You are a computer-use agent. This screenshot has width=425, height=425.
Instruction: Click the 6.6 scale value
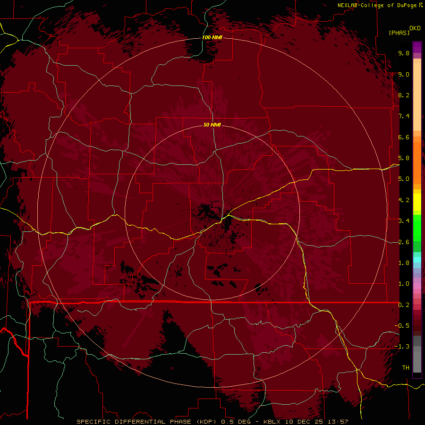[404, 137]
